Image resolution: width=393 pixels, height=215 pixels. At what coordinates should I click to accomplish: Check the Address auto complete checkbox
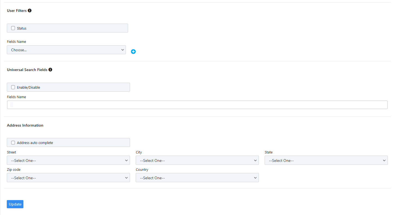tap(13, 143)
